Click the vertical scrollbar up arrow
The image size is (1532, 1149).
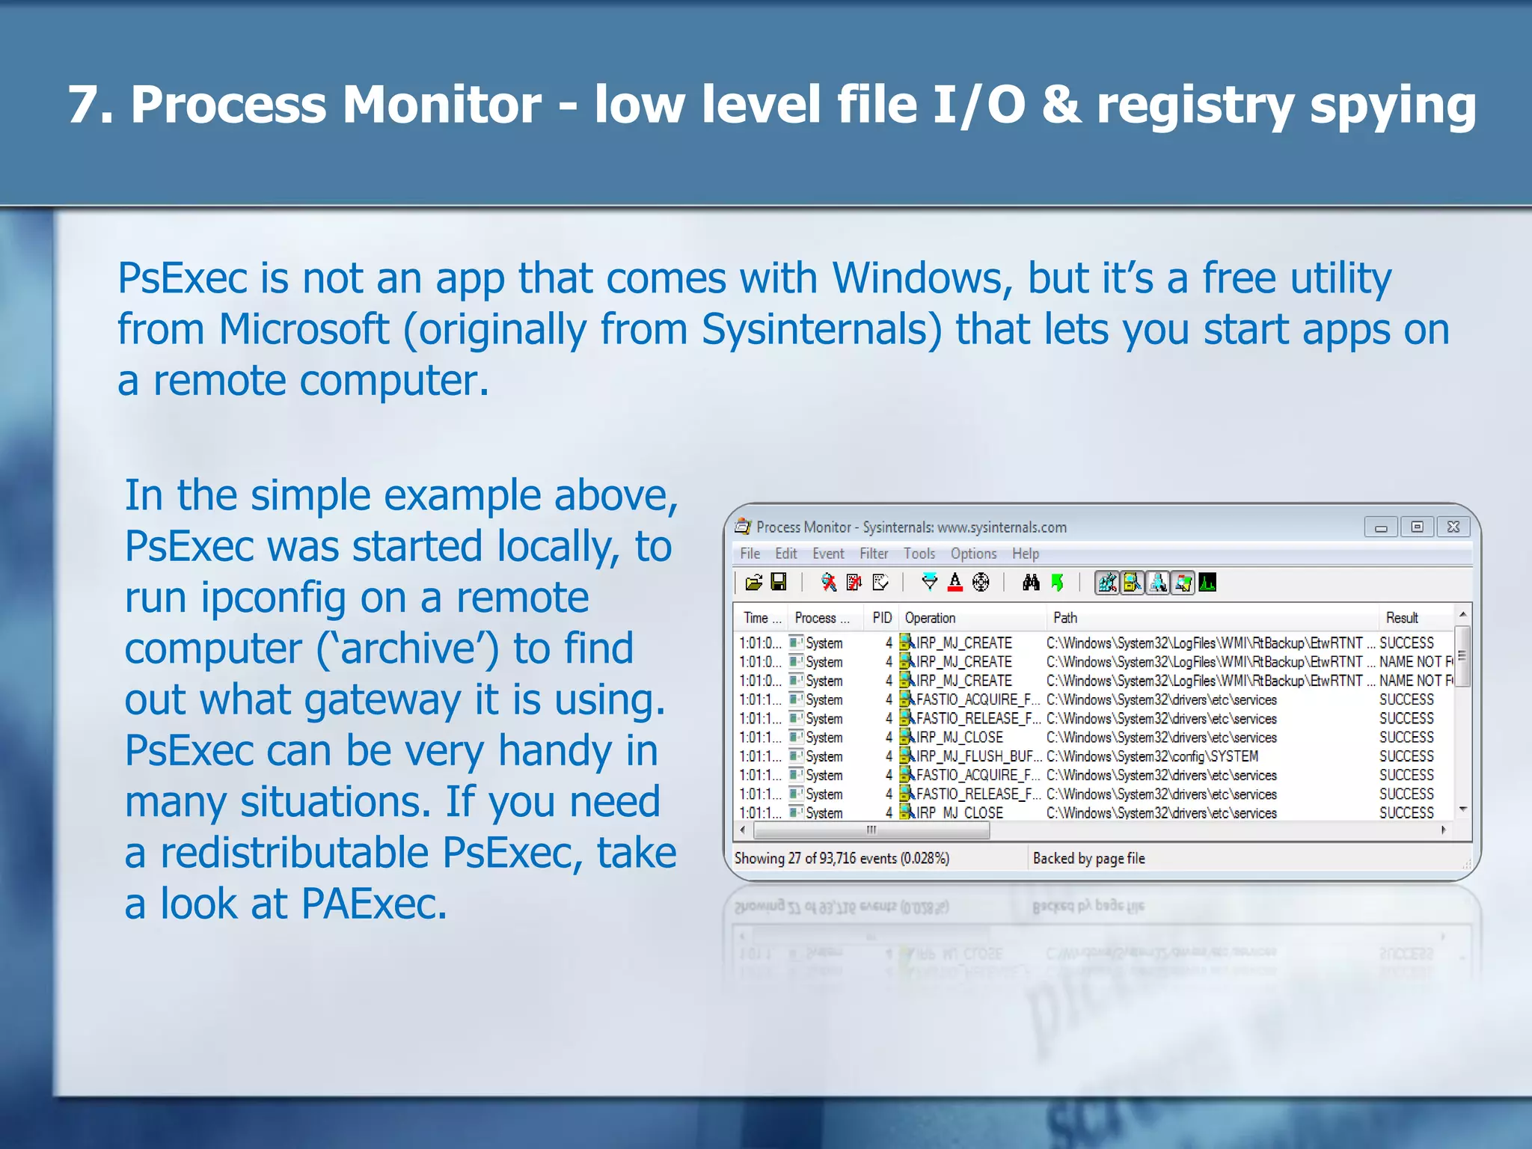[1463, 614]
